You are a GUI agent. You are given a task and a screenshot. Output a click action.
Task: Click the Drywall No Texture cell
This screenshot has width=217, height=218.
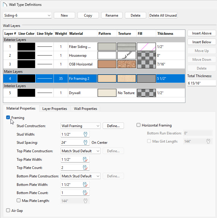pos(126,93)
